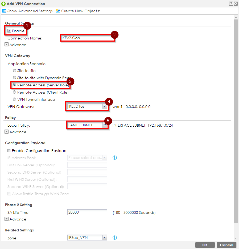The image size is (239, 249).
Task: Enable the Configuration Payload checkbox
Action: tap(9, 150)
